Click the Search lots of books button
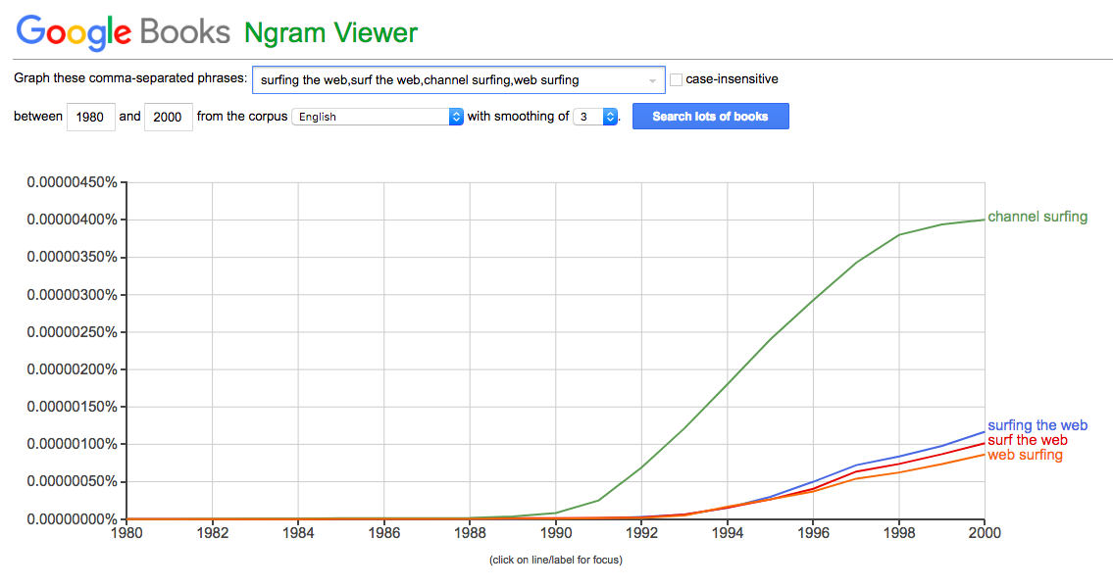This screenshot has height=588, width=1113. [x=711, y=117]
